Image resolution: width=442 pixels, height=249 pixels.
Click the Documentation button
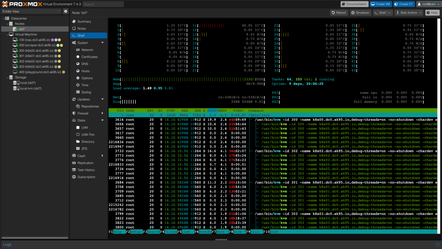click(x=354, y=4)
